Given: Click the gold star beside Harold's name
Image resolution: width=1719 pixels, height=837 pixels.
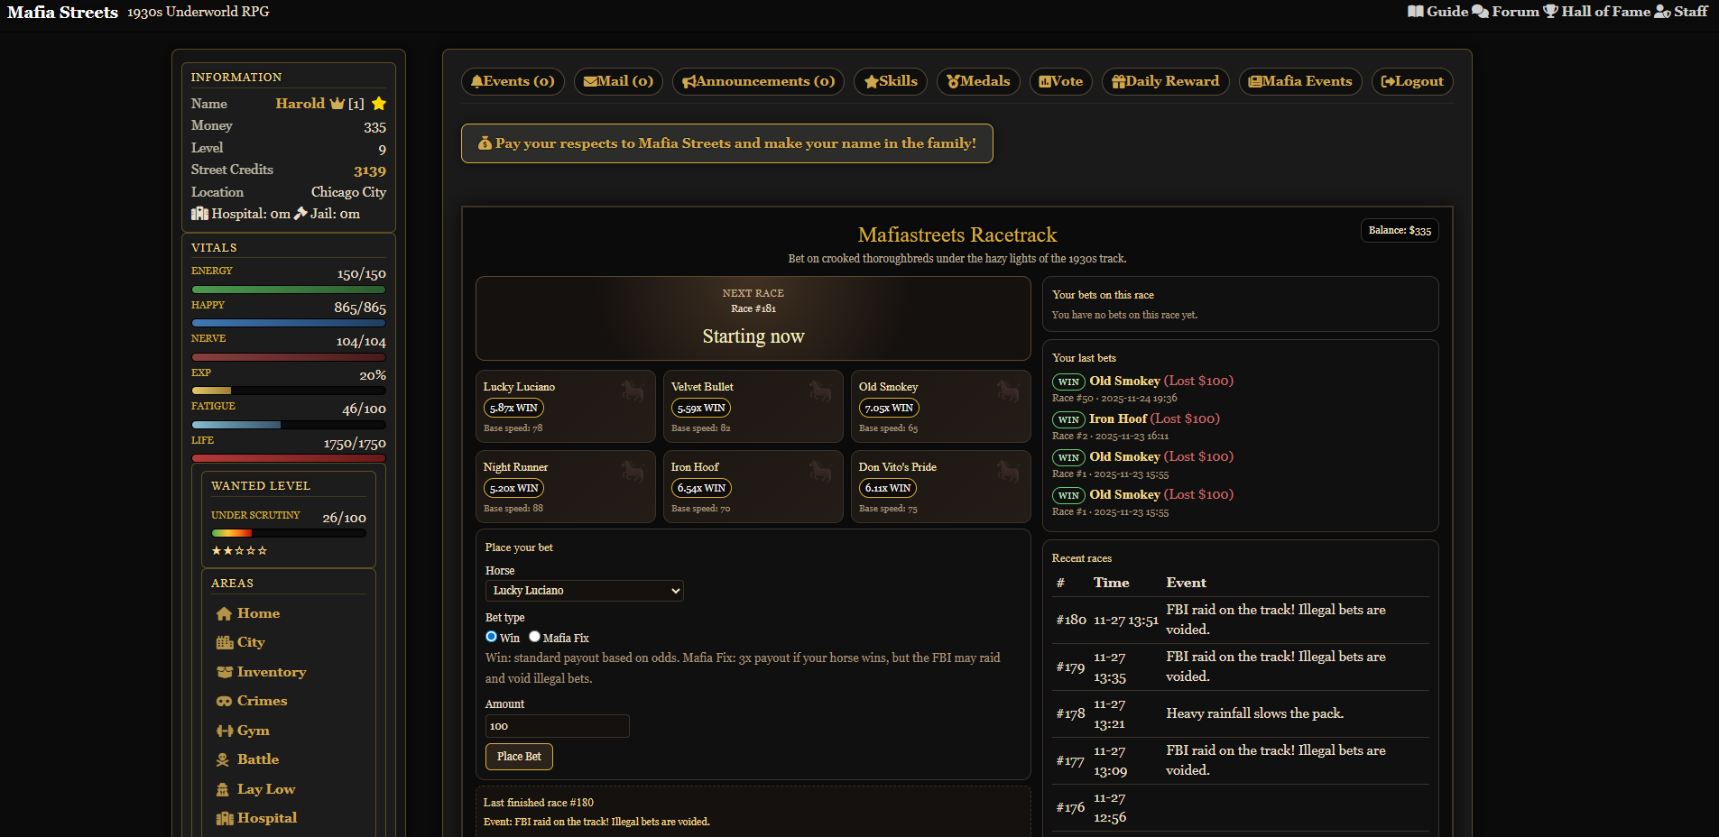Looking at the screenshot, I should pyautogui.click(x=379, y=104).
